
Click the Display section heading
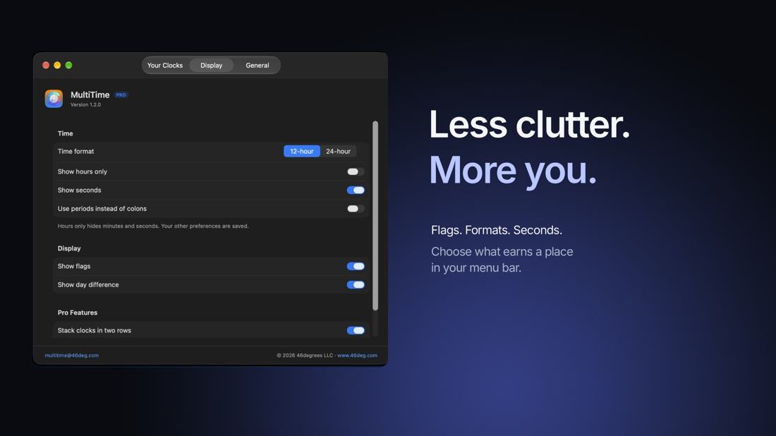(69, 248)
